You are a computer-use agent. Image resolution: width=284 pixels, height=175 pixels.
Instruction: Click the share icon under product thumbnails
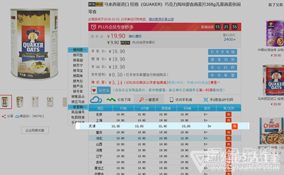4,116
